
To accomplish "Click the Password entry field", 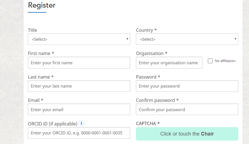I will (187, 86).
